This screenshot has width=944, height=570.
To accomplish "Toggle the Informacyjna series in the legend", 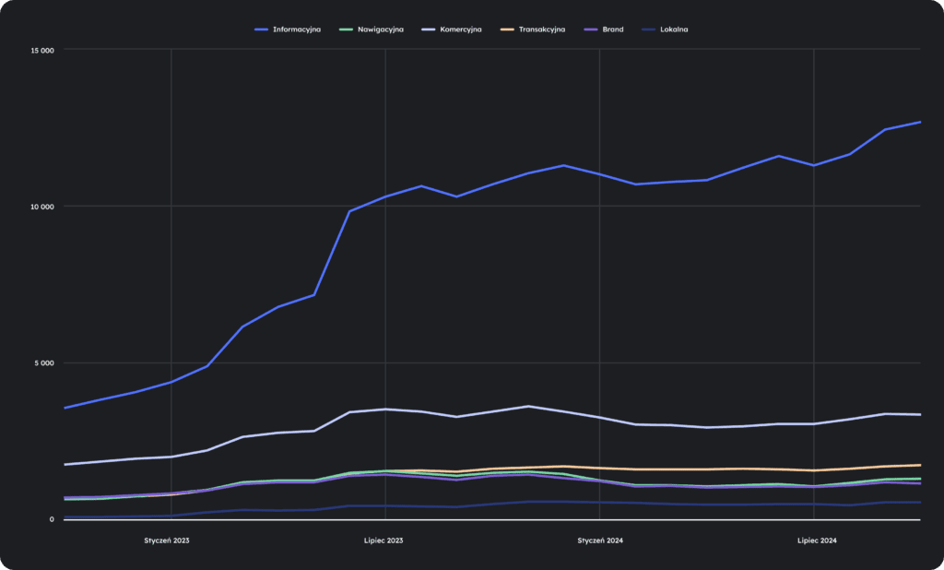I will point(288,29).
